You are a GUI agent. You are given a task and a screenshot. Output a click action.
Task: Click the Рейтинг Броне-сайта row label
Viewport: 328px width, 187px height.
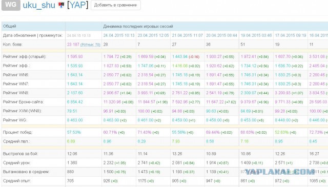pyautogui.click(x=23, y=102)
